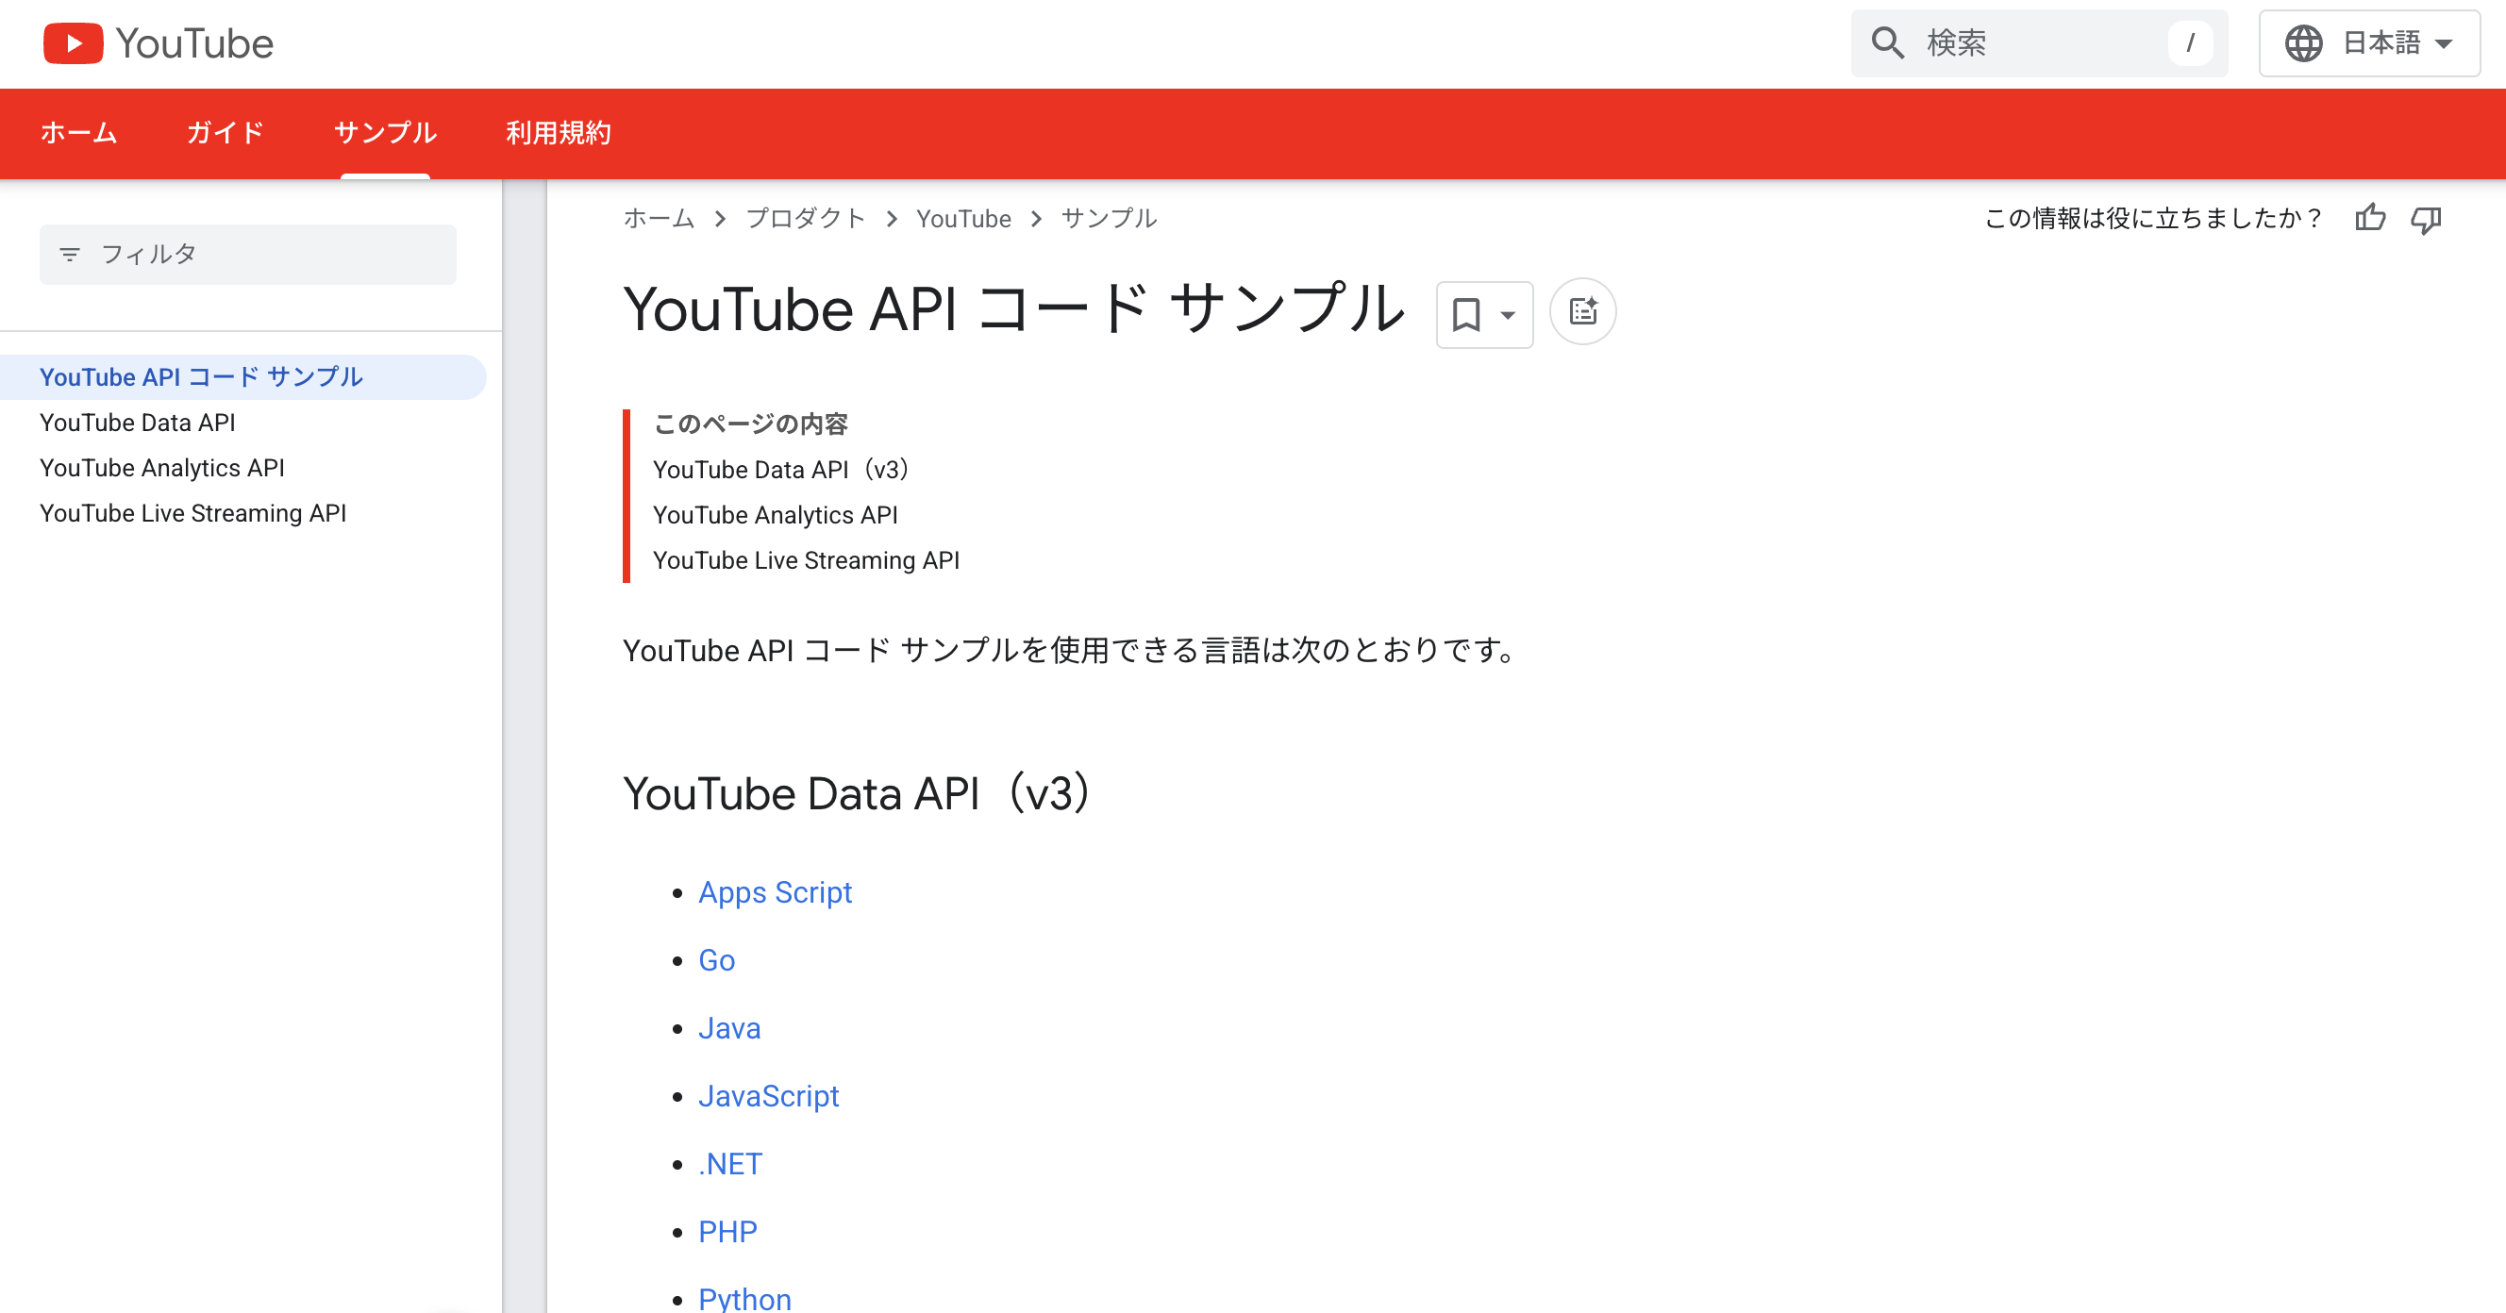Switch to the ガイド tab
This screenshot has width=2506, height=1313.
224,133
